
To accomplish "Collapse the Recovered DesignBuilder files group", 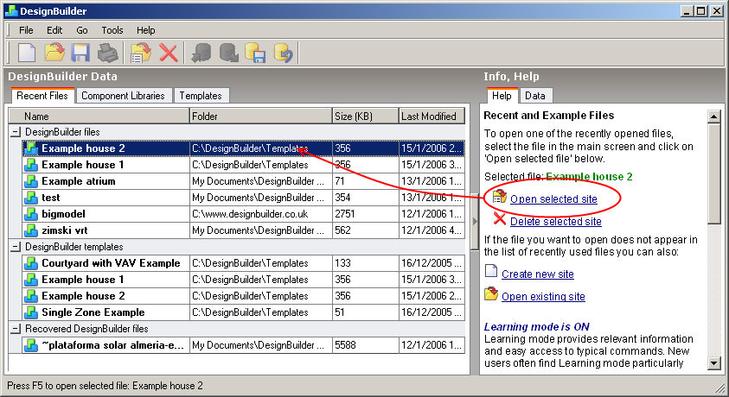I will point(15,329).
